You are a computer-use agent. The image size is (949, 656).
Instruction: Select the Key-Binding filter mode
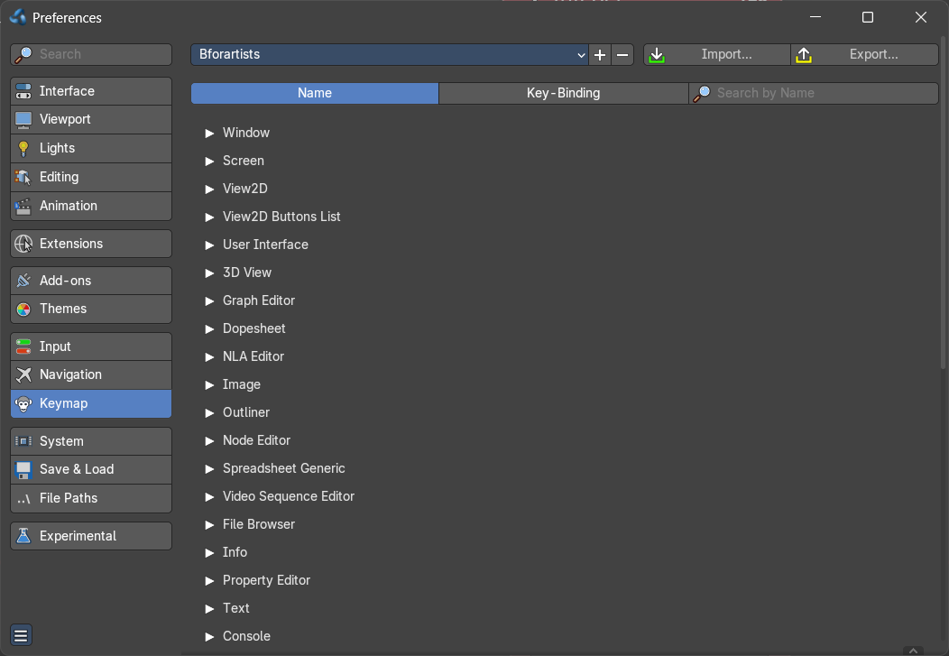pyautogui.click(x=564, y=93)
